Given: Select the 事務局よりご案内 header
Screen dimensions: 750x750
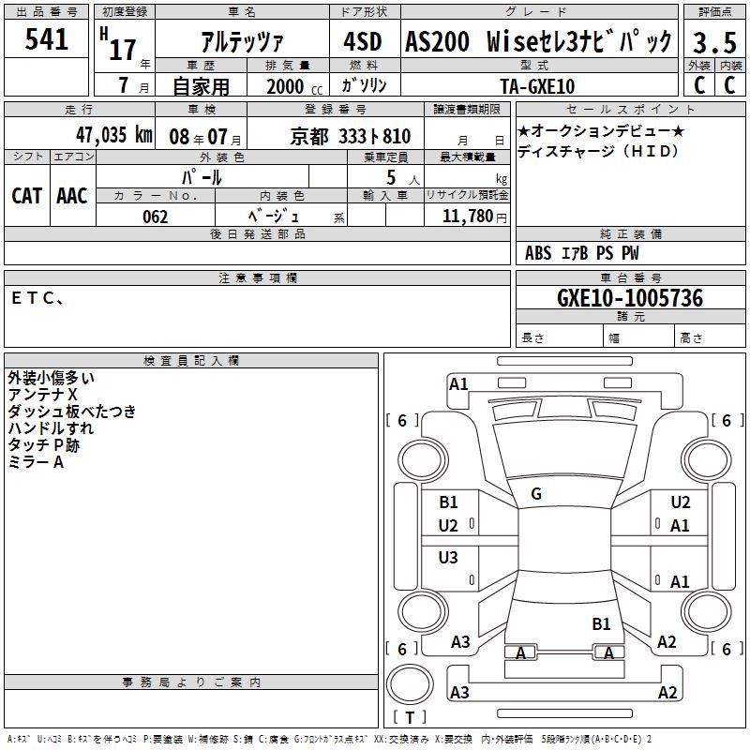Looking at the screenshot, I should 191,682.
